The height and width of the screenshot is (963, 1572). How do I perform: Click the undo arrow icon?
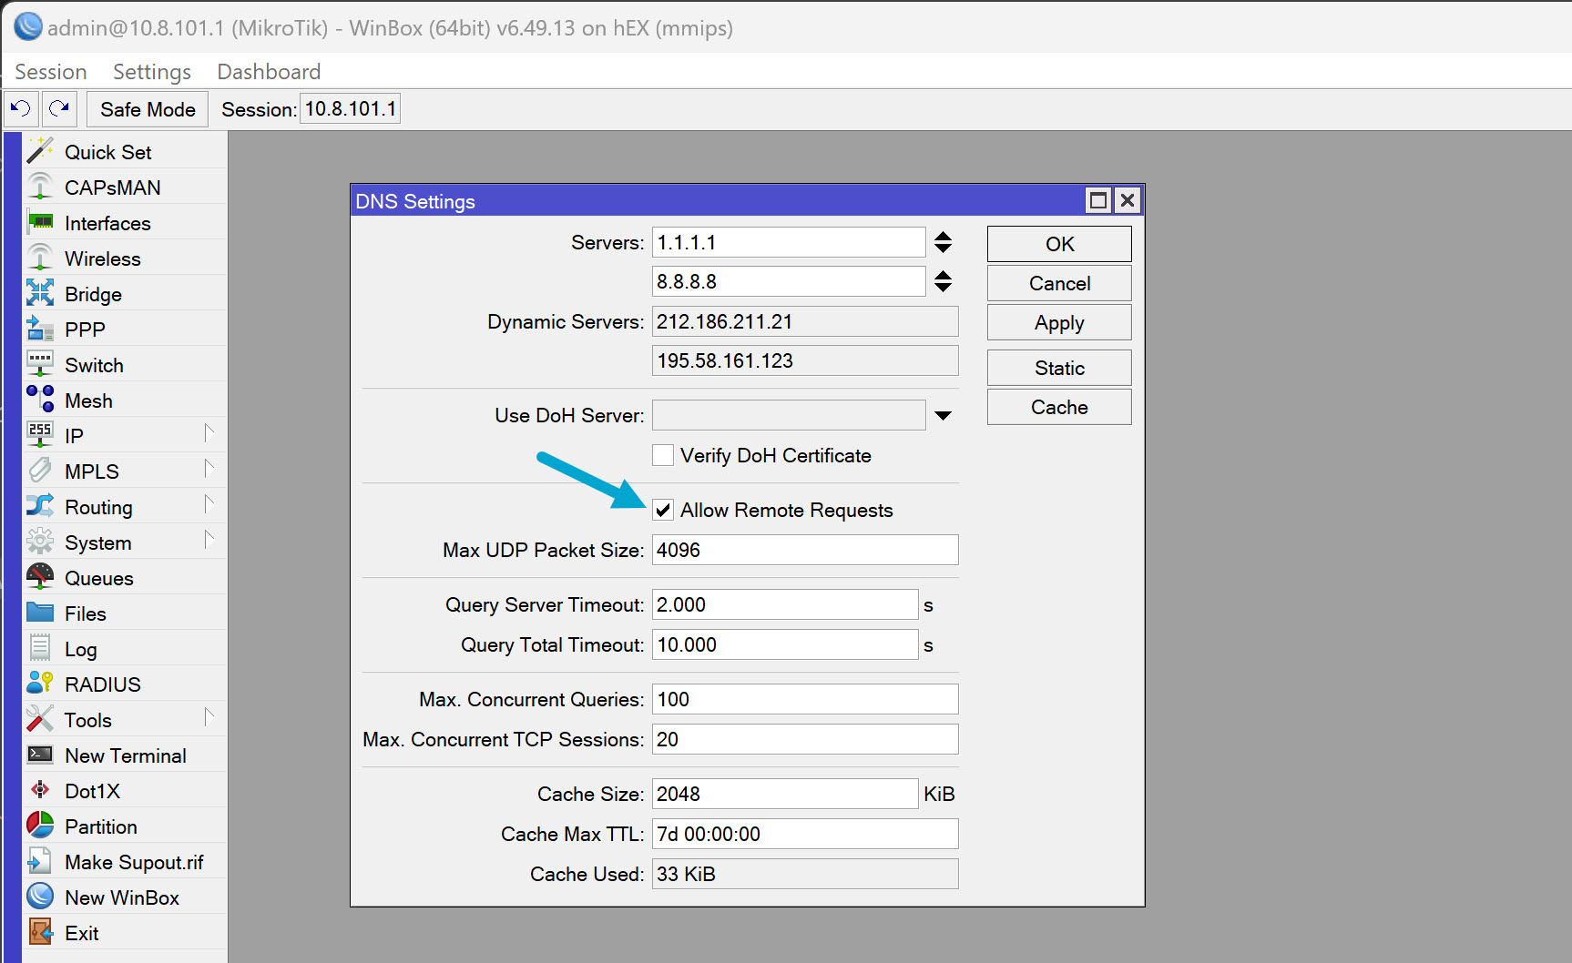tap(20, 108)
